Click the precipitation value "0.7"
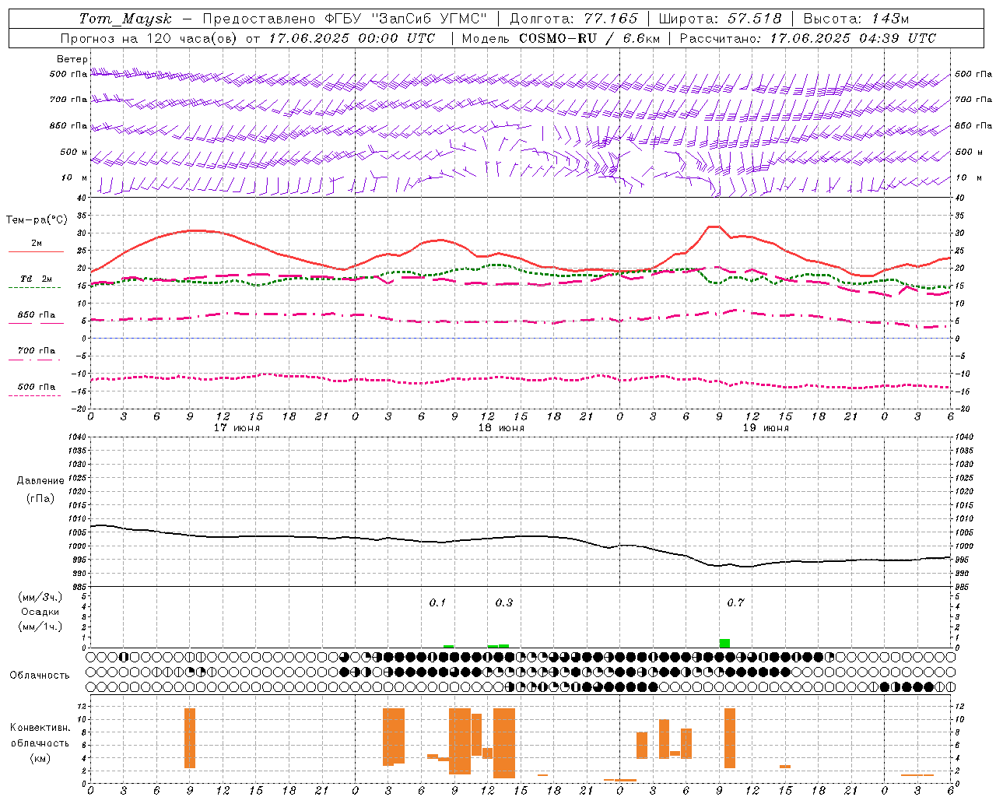Screen dimensions: 996x797 735,602
